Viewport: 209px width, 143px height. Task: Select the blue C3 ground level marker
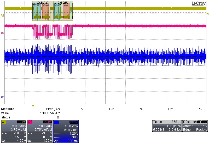pos(3,97)
